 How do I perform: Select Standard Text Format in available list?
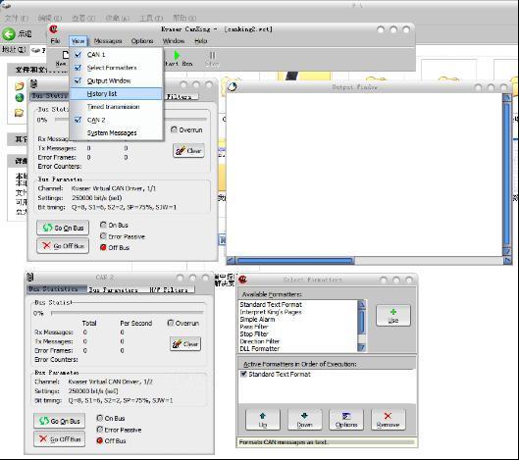[271, 304]
